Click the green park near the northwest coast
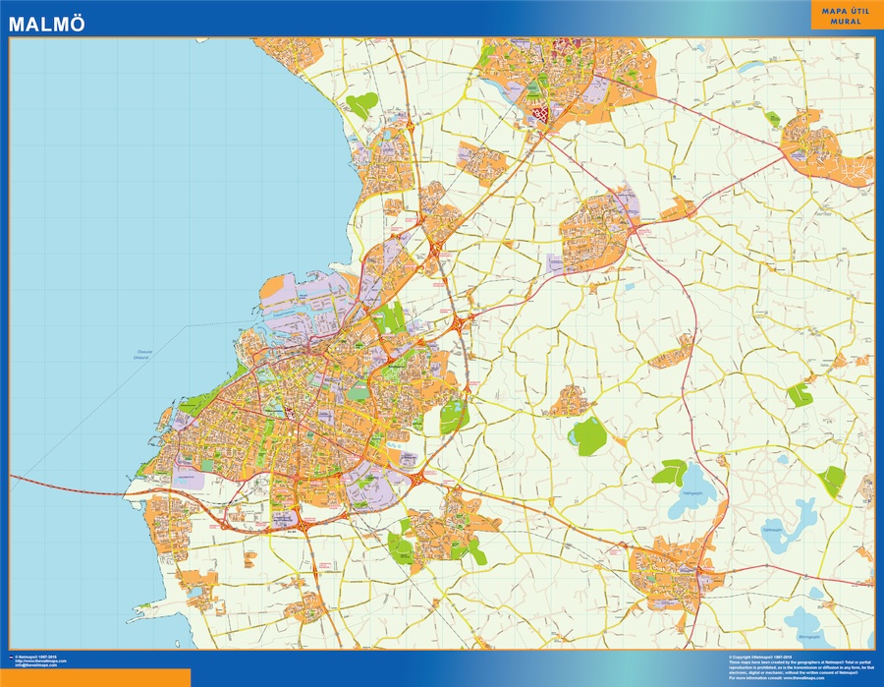This screenshot has width=884, height=687. coord(361,104)
